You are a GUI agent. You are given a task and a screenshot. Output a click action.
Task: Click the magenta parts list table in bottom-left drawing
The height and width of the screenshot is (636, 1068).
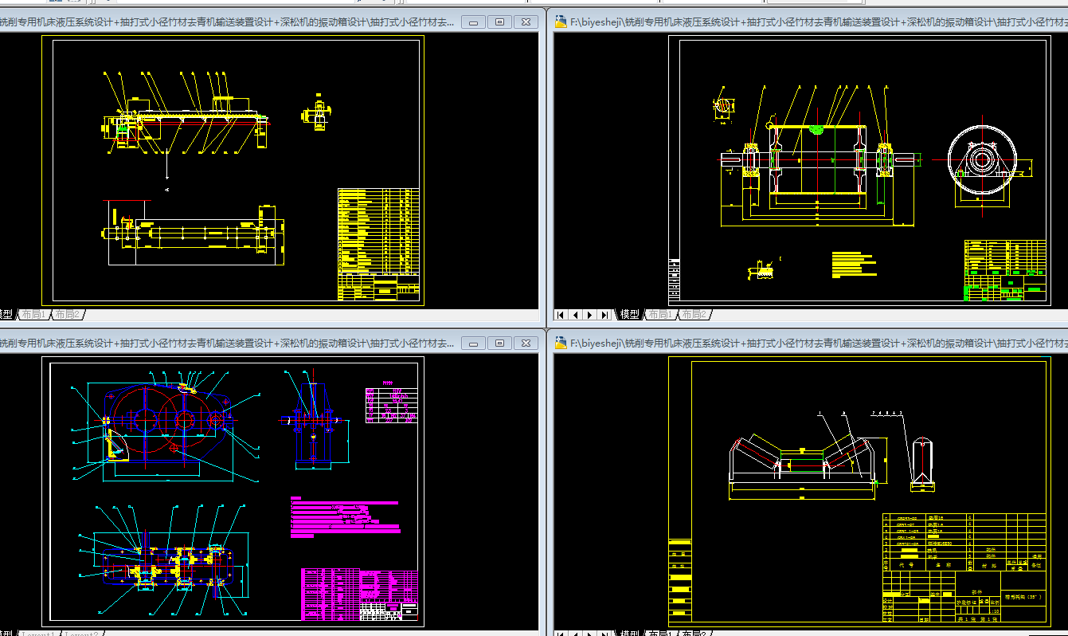(x=359, y=594)
